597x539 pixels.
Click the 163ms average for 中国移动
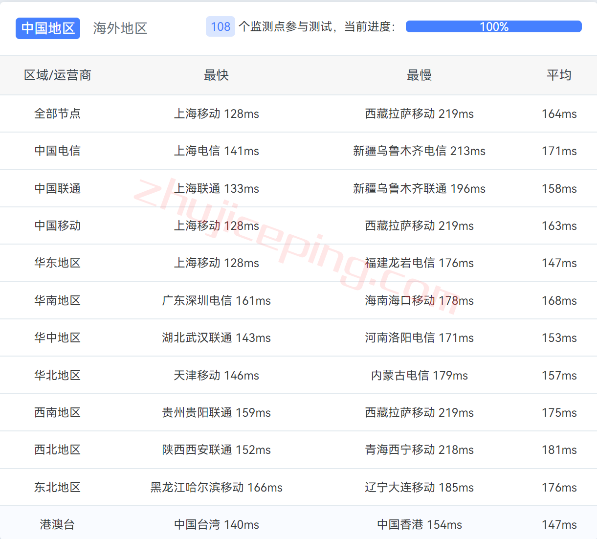click(559, 225)
